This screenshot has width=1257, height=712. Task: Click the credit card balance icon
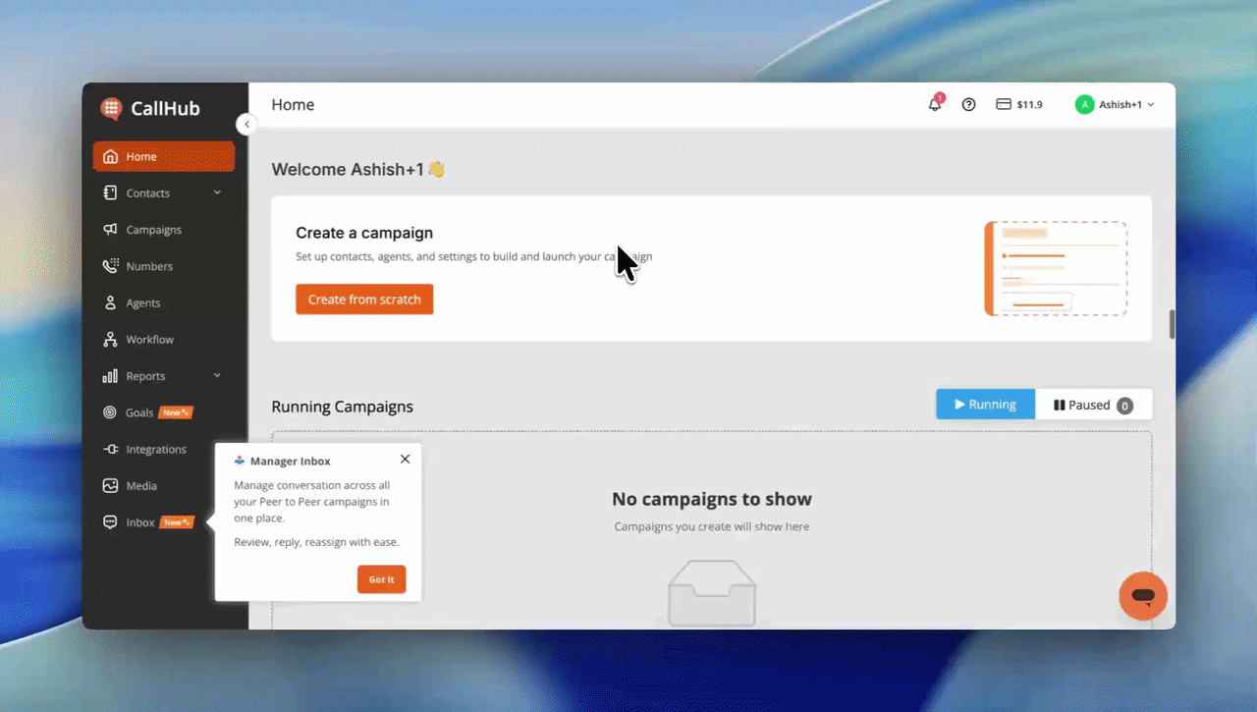click(x=1004, y=104)
